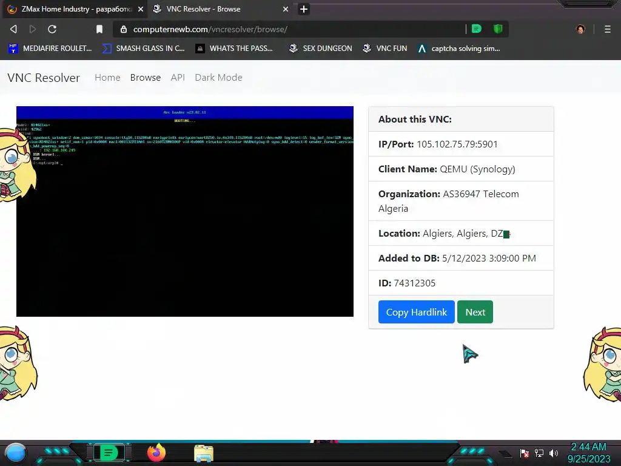Image resolution: width=621 pixels, height=466 pixels.
Task: Go back with the browser back arrow
Action: (x=13, y=29)
